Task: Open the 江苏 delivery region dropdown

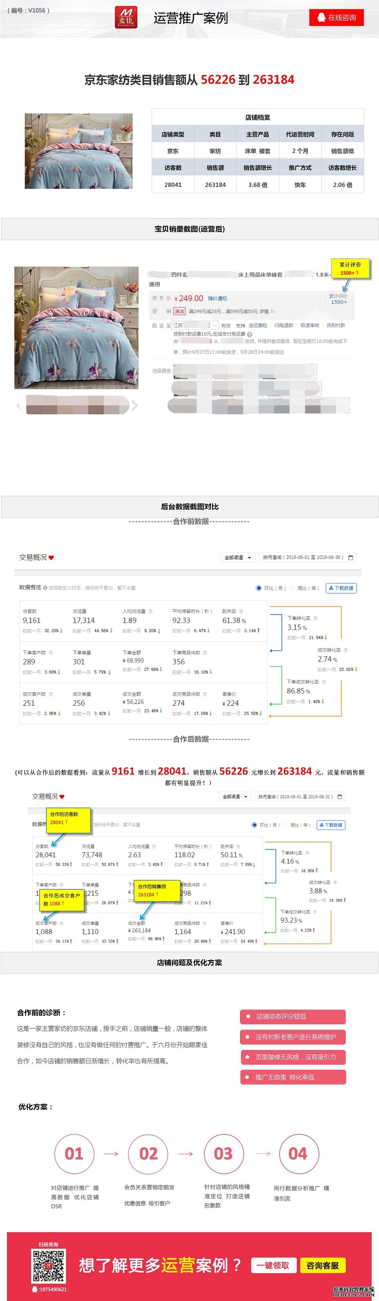Action: (x=195, y=325)
